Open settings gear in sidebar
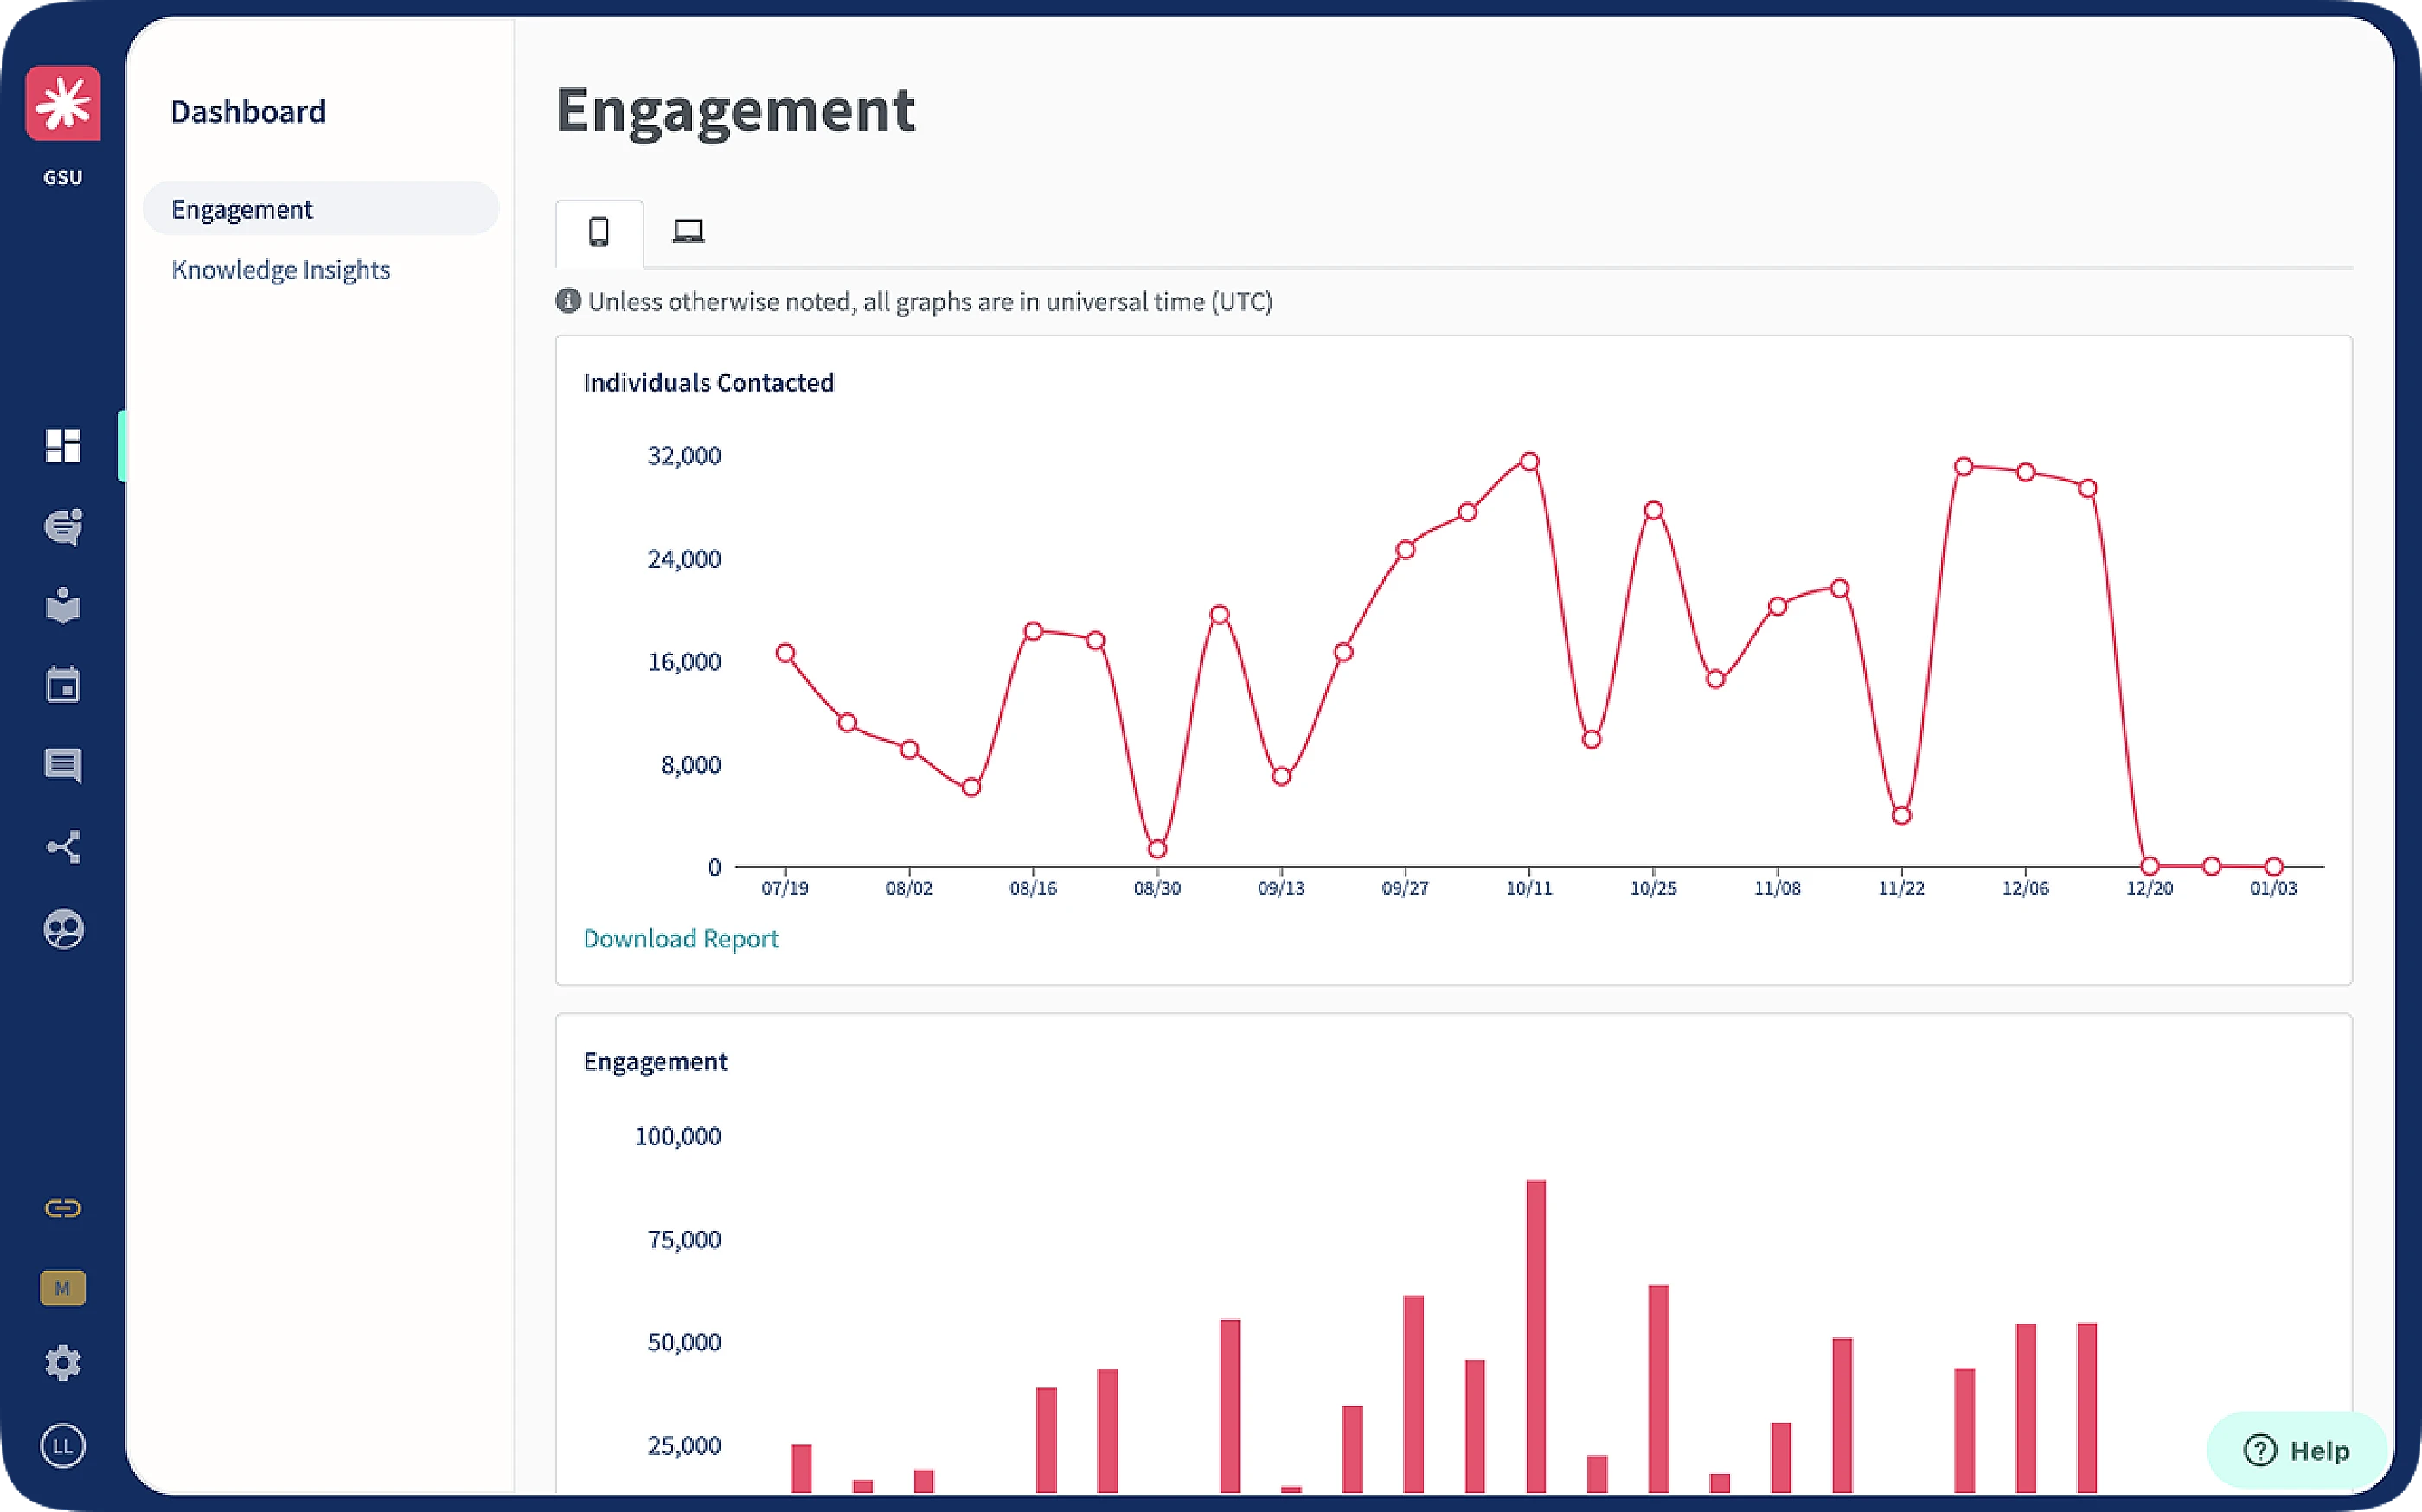 coord(62,1363)
